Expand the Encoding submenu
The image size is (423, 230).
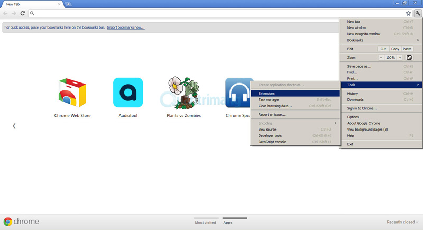295,123
